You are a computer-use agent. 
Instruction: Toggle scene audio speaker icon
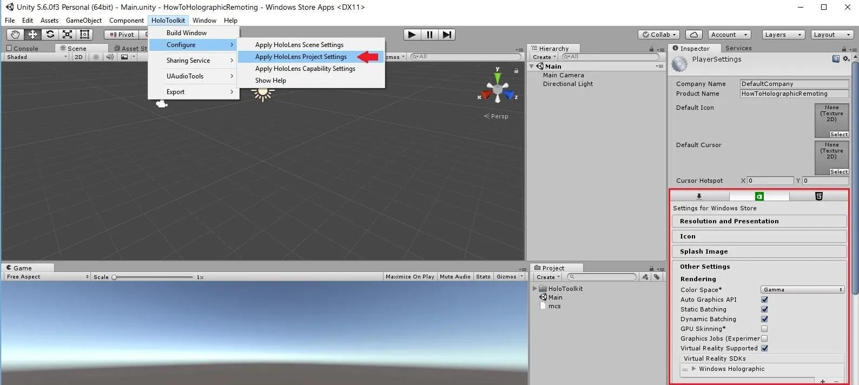110,57
